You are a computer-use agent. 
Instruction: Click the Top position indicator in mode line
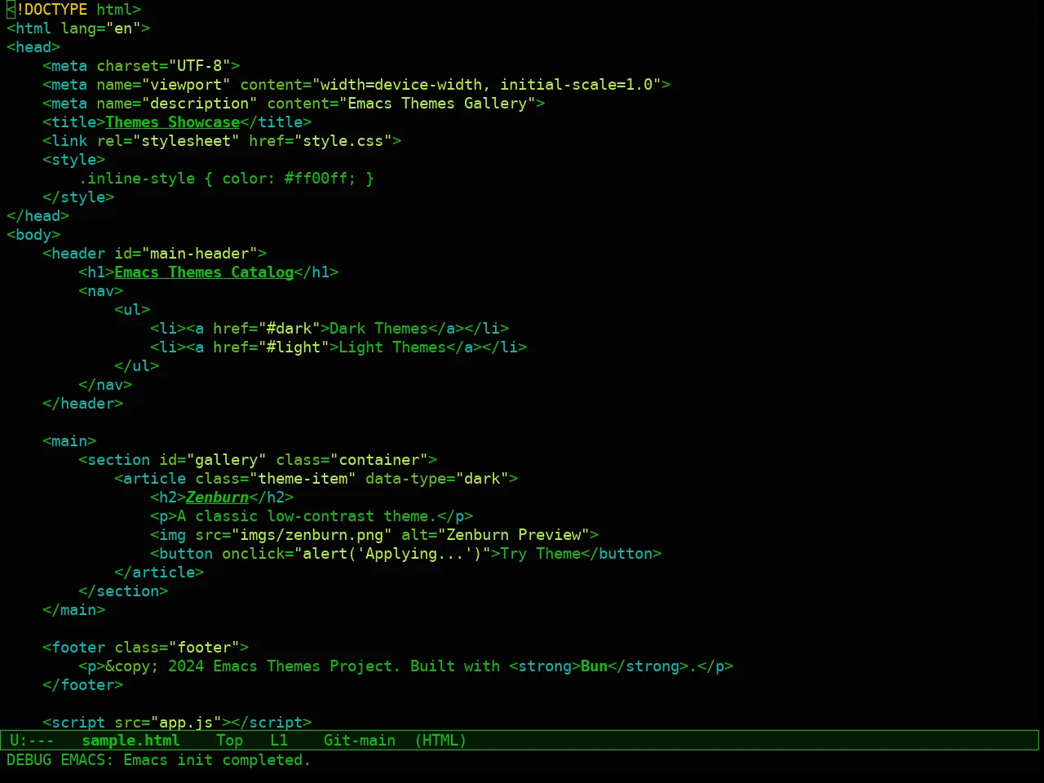229,741
